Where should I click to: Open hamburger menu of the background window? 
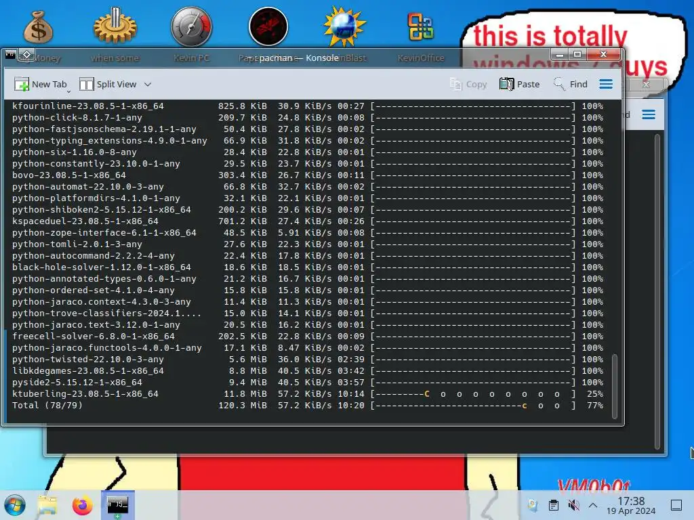point(649,115)
